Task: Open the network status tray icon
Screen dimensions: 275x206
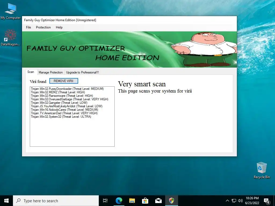Action: tap(234, 201)
